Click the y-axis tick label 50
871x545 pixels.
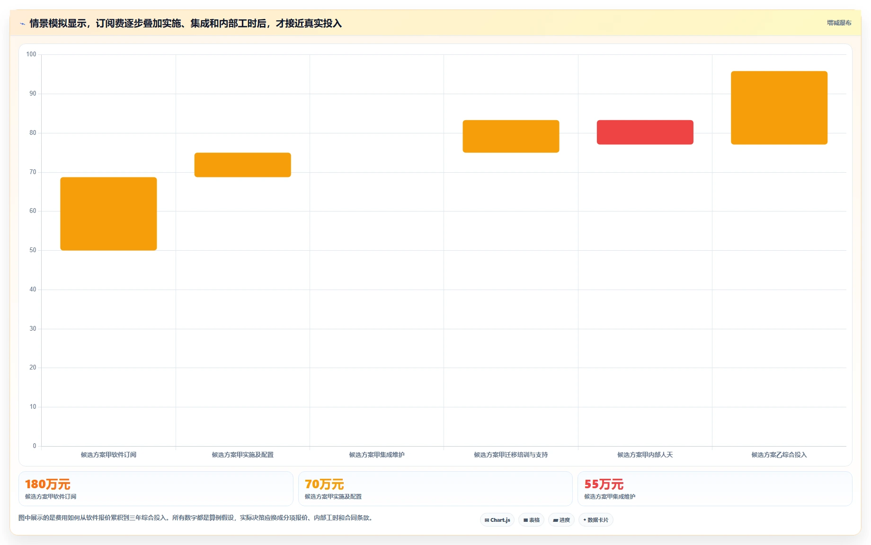[x=33, y=250]
